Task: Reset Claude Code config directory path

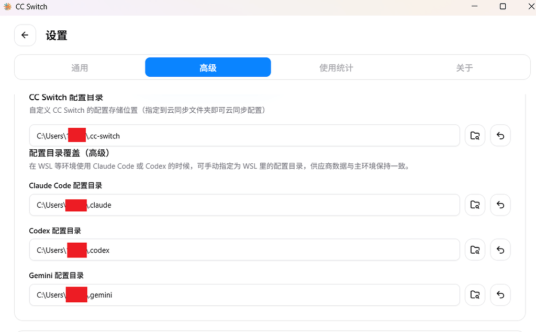Action: click(500, 205)
